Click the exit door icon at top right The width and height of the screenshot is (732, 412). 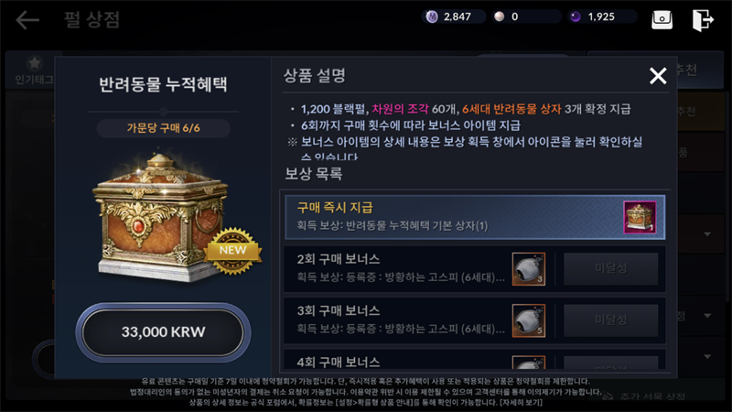click(x=703, y=19)
